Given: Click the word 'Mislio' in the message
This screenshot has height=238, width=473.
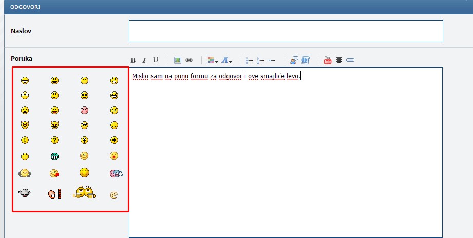Looking at the screenshot, I should click(141, 77).
